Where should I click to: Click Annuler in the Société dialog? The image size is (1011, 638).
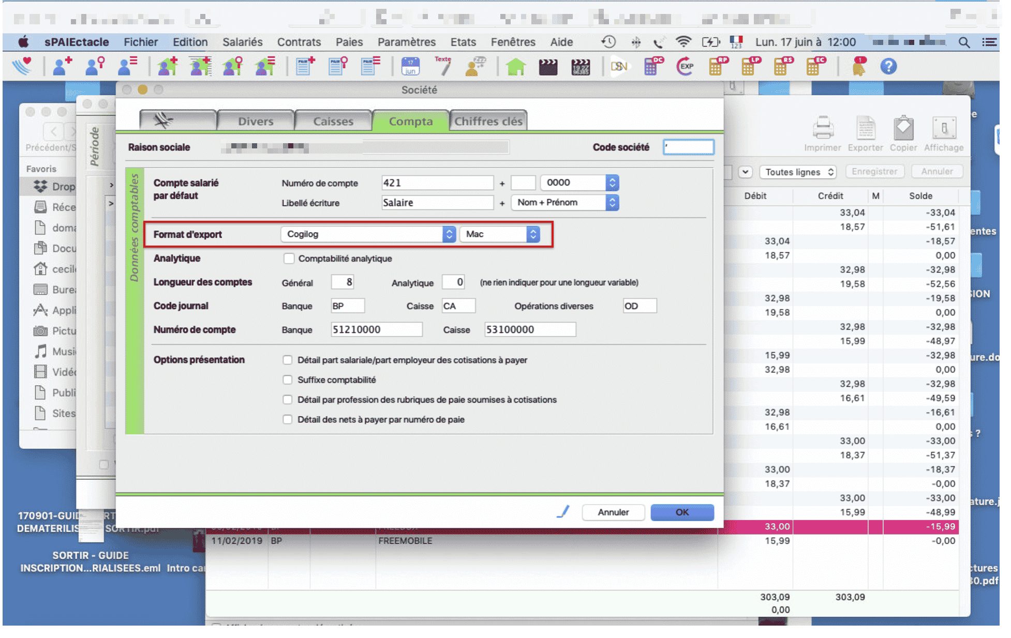tap(613, 512)
